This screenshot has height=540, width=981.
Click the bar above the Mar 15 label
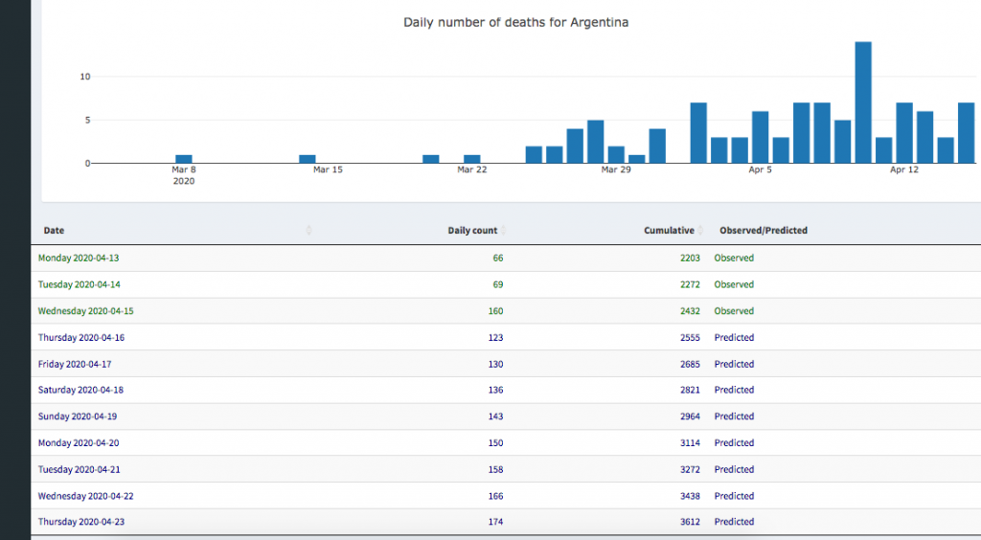tap(308, 159)
